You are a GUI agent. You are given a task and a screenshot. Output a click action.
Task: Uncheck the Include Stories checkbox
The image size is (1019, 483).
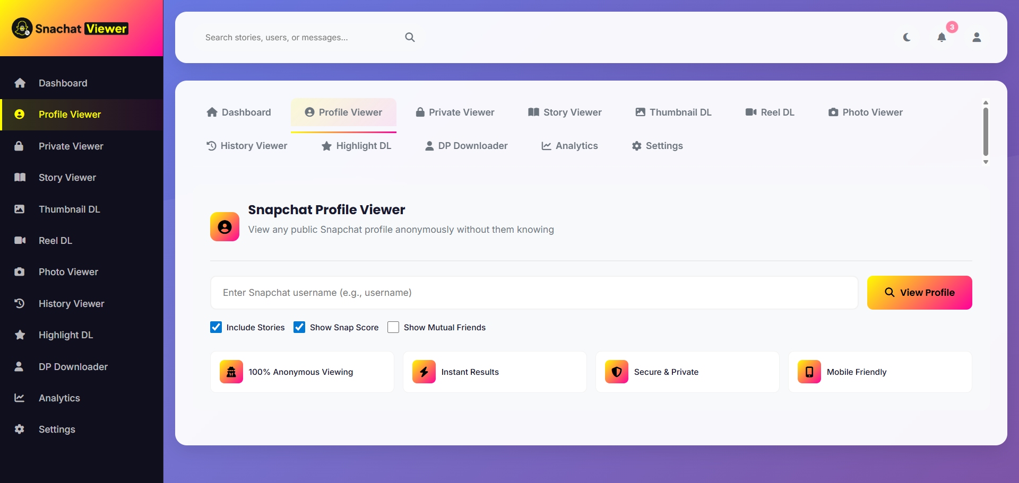[215, 327]
